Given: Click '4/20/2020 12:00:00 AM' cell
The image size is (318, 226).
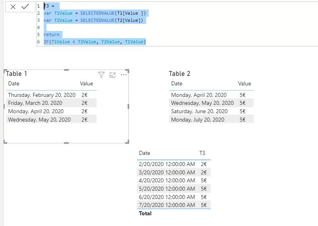Looking at the screenshot, I should click(167, 180).
